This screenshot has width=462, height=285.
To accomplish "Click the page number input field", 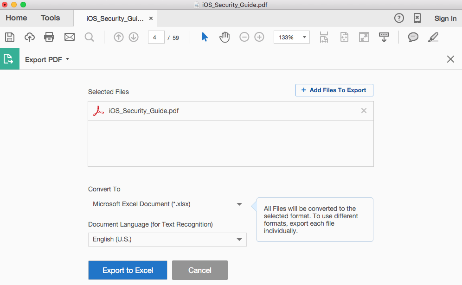I will point(156,38).
